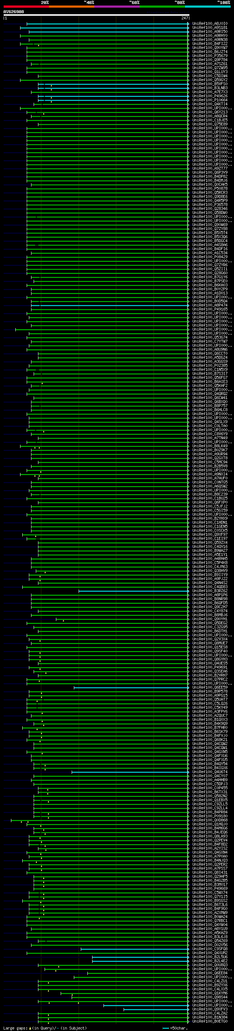
Task: Select hit label UniRef100_Q9P784
Action: coord(210,60)
